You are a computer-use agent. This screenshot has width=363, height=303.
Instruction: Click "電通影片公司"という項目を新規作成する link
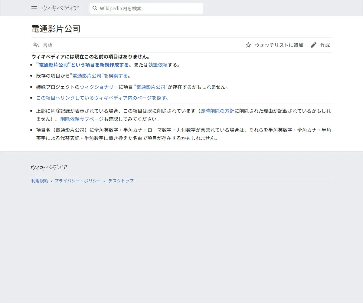point(82,65)
